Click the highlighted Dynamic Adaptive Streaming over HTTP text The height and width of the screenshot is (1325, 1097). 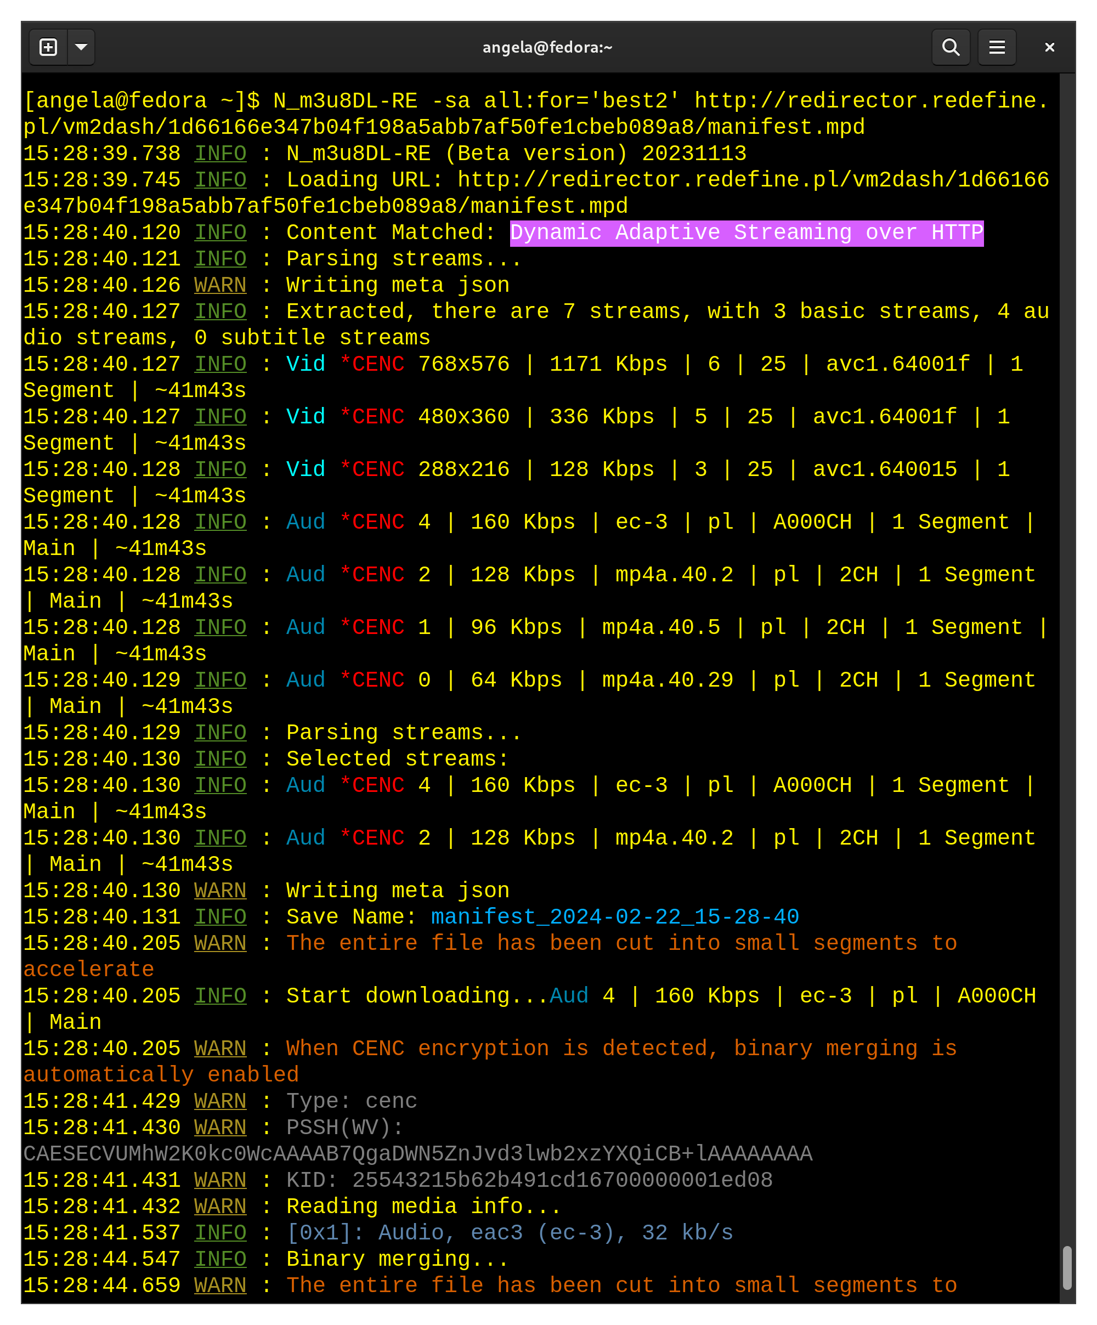pyautogui.click(x=747, y=233)
